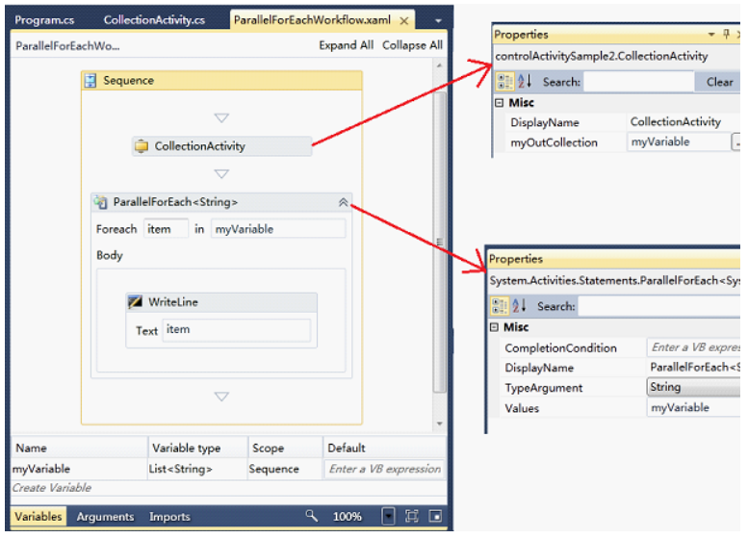Image resolution: width=748 pixels, height=539 pixels.
Task: Switch to the CollectionActivity.cs tab
Action: 154,20
